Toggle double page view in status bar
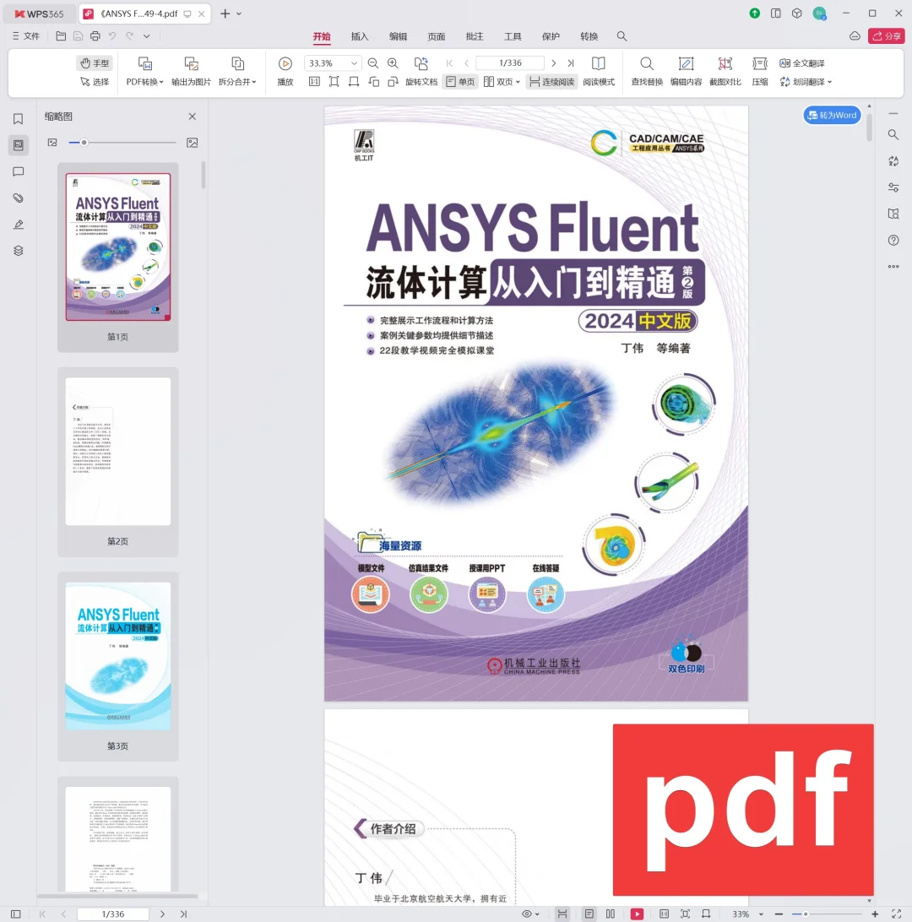This screenshot has width=912, height=922. tap(611, 914)
